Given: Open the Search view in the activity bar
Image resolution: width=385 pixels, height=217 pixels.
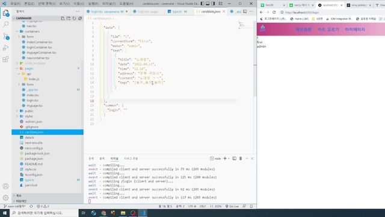Looking at the screenshot, I should tap(5, 24).
